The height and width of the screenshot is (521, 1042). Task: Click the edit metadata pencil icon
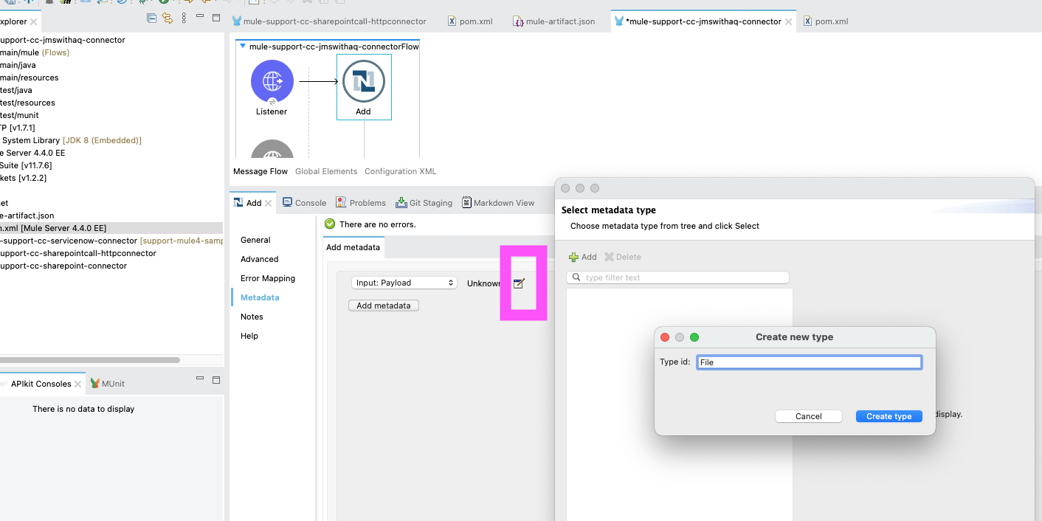(519, 283)
